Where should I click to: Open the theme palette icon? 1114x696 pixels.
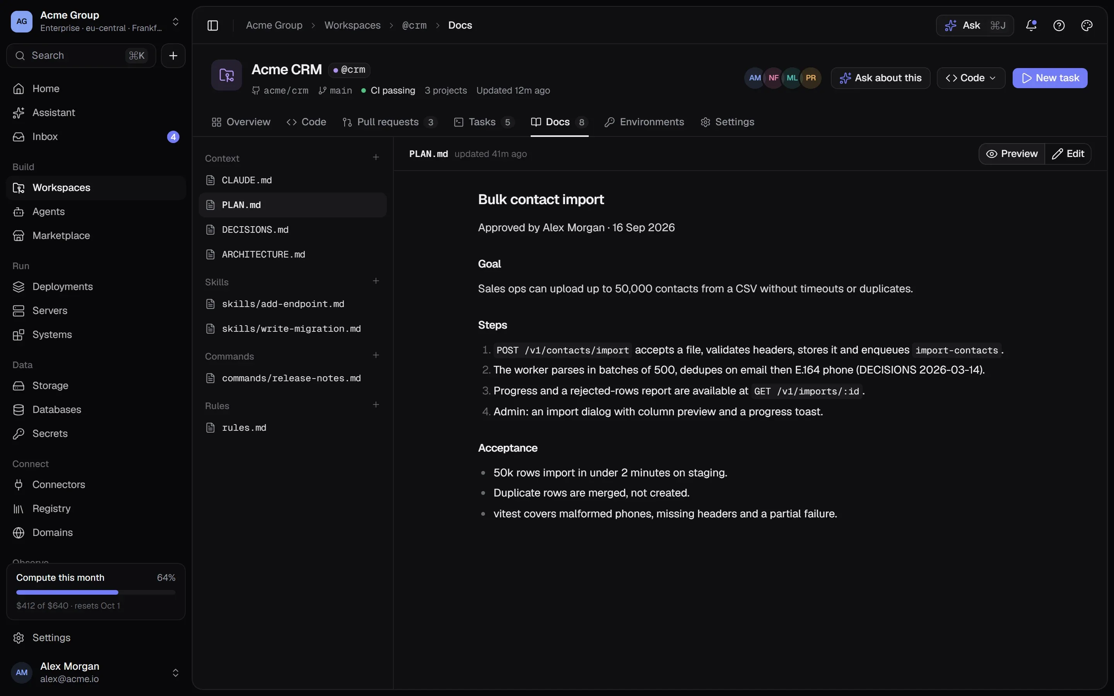coord(1087,25)
